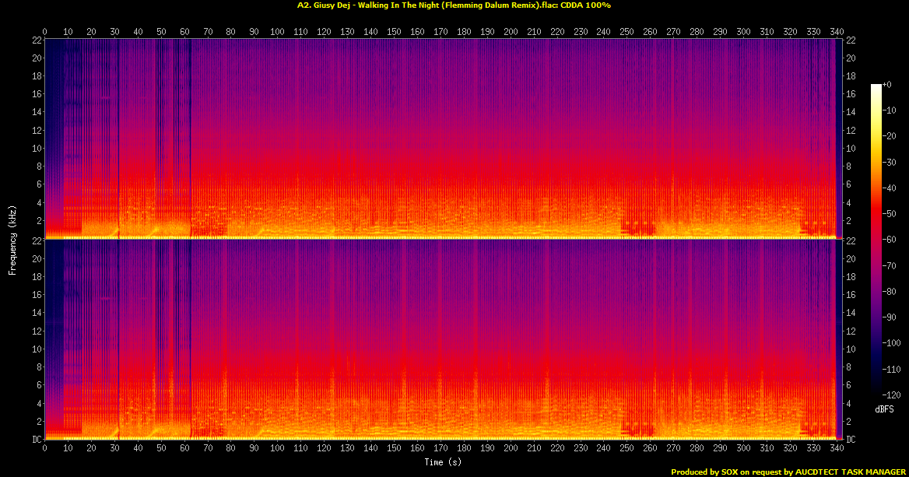
Task: Select the '-70' value on the dBFS scale
Action: click(890, 265)
